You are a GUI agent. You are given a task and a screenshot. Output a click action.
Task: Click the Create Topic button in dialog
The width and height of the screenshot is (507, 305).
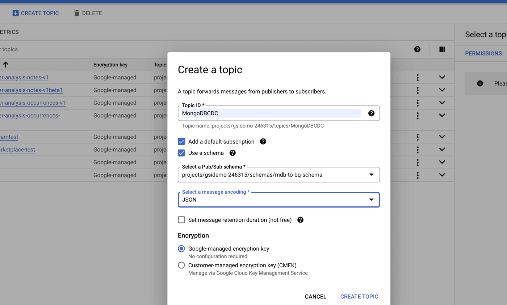[359, 297]
